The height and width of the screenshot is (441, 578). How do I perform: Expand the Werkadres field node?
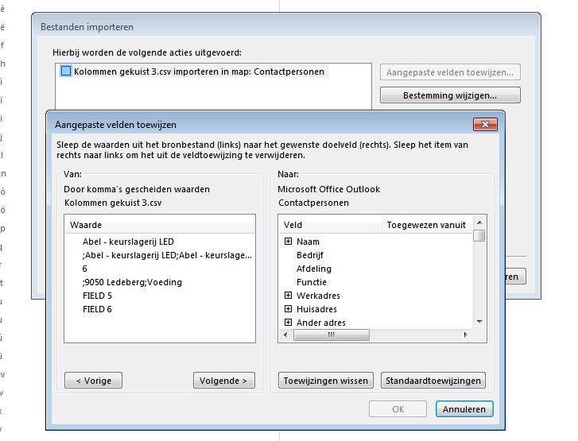[x=288, y=296]
